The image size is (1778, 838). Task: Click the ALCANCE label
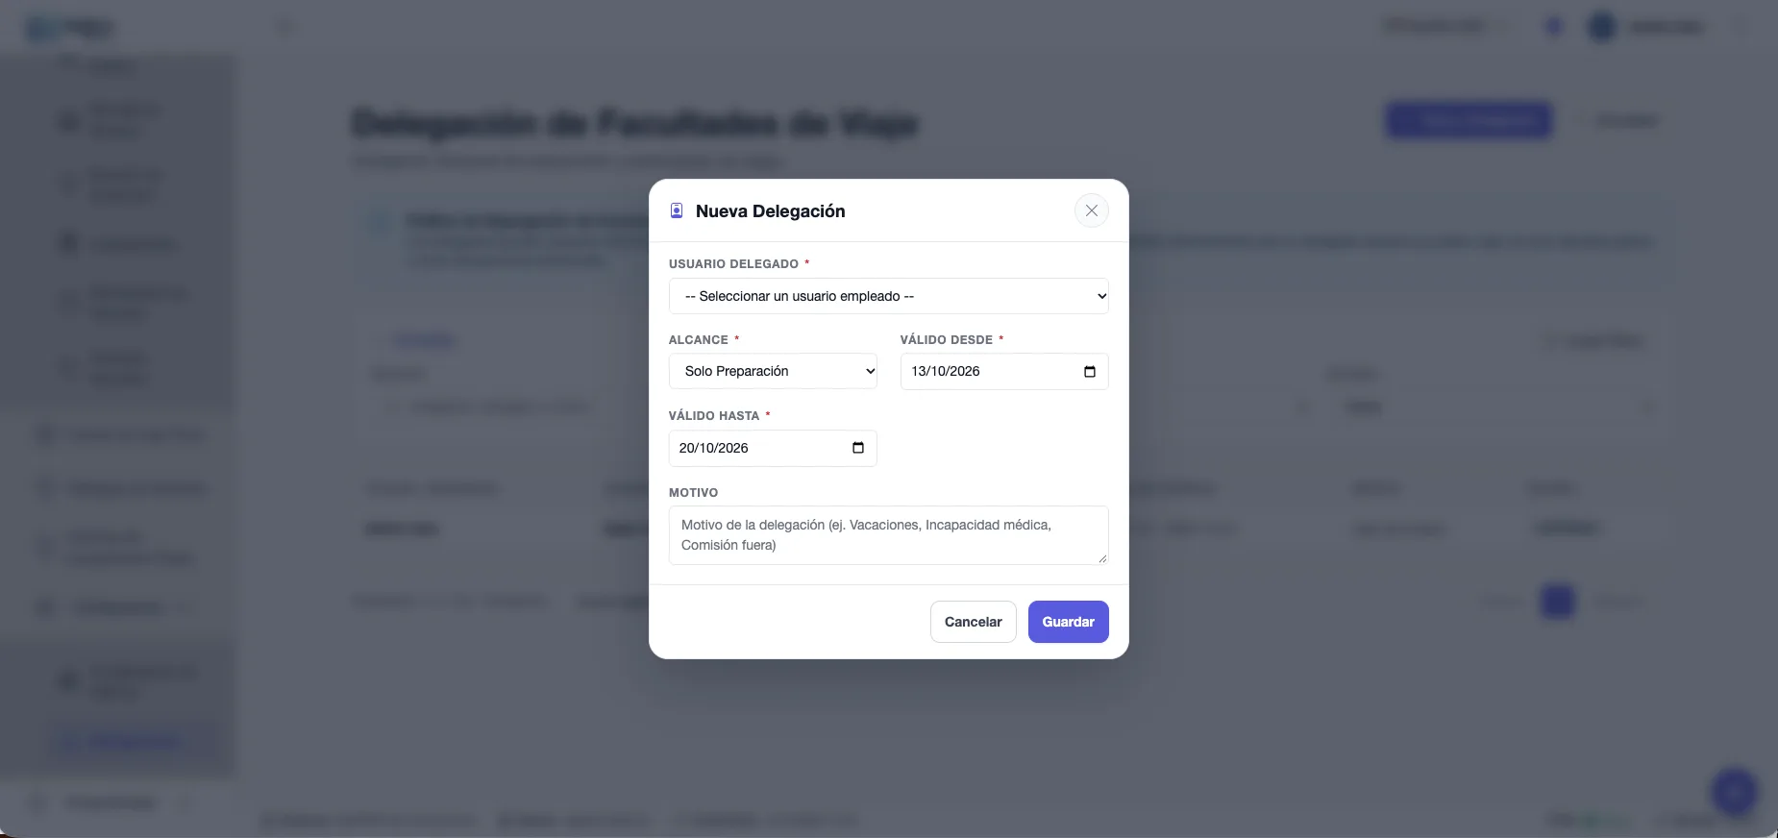(x=698, y=339)
